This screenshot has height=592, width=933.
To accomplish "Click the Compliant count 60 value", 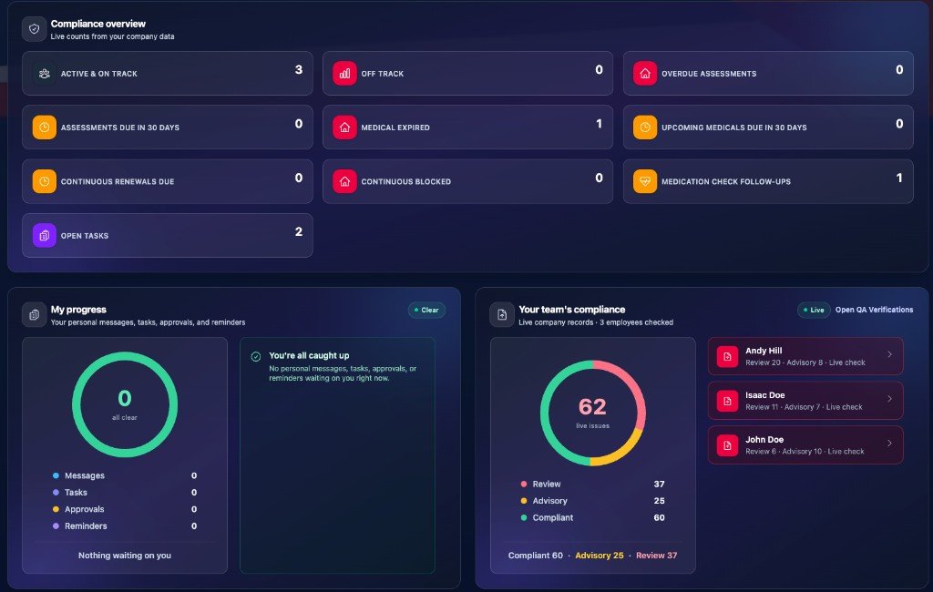I will point(659,517).
